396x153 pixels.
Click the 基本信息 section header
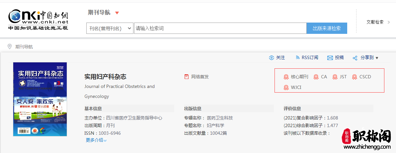tap(93, 109)
